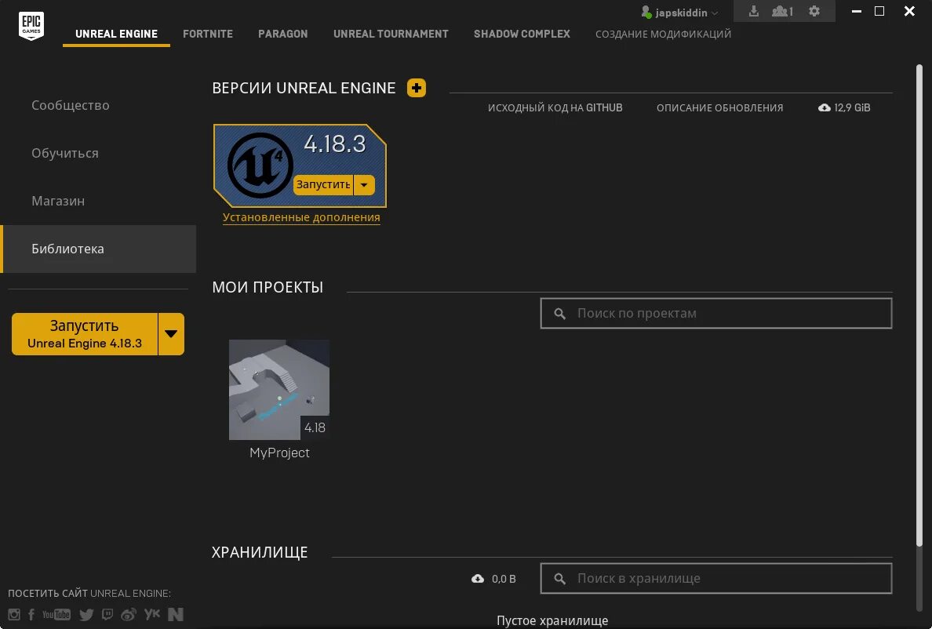
Task: Click the Epic Games logo
Action: pos(31,26)
